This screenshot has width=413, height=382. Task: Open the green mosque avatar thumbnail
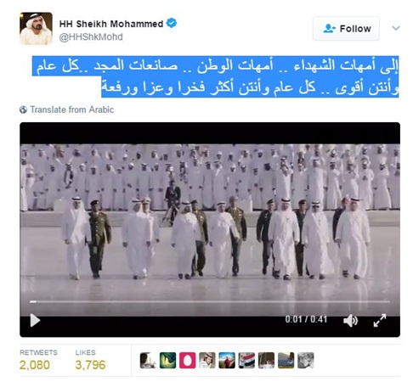tap(167, 360)
